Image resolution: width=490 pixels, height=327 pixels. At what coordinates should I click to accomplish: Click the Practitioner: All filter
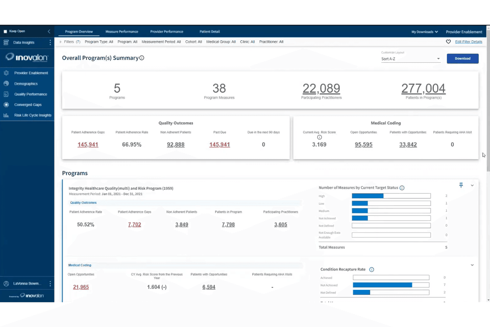click(x=271, y=42)
